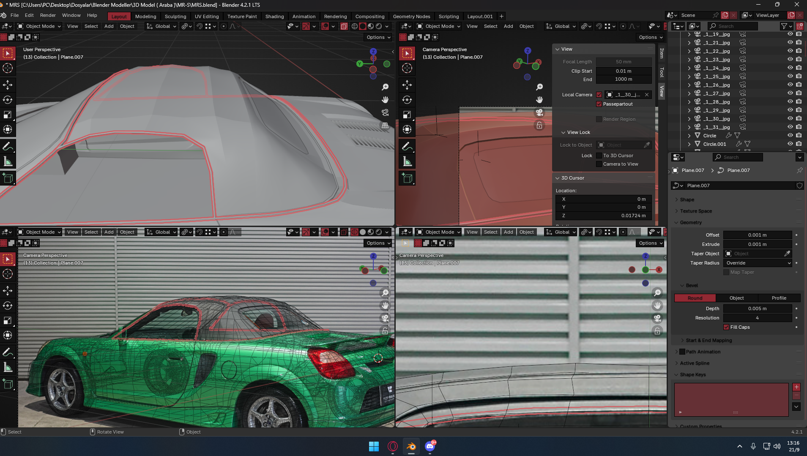Screen dimensions: 807x456
Task: Click the Extrude 0.001 m field
Action: (x=758, y=244)
